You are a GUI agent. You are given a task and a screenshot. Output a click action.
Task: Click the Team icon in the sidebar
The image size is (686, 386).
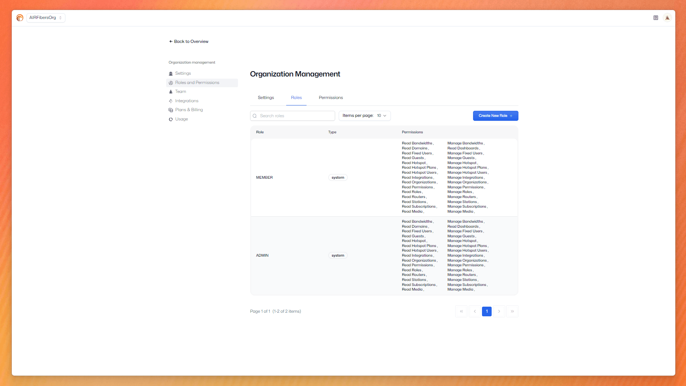(x=171, y=91)
